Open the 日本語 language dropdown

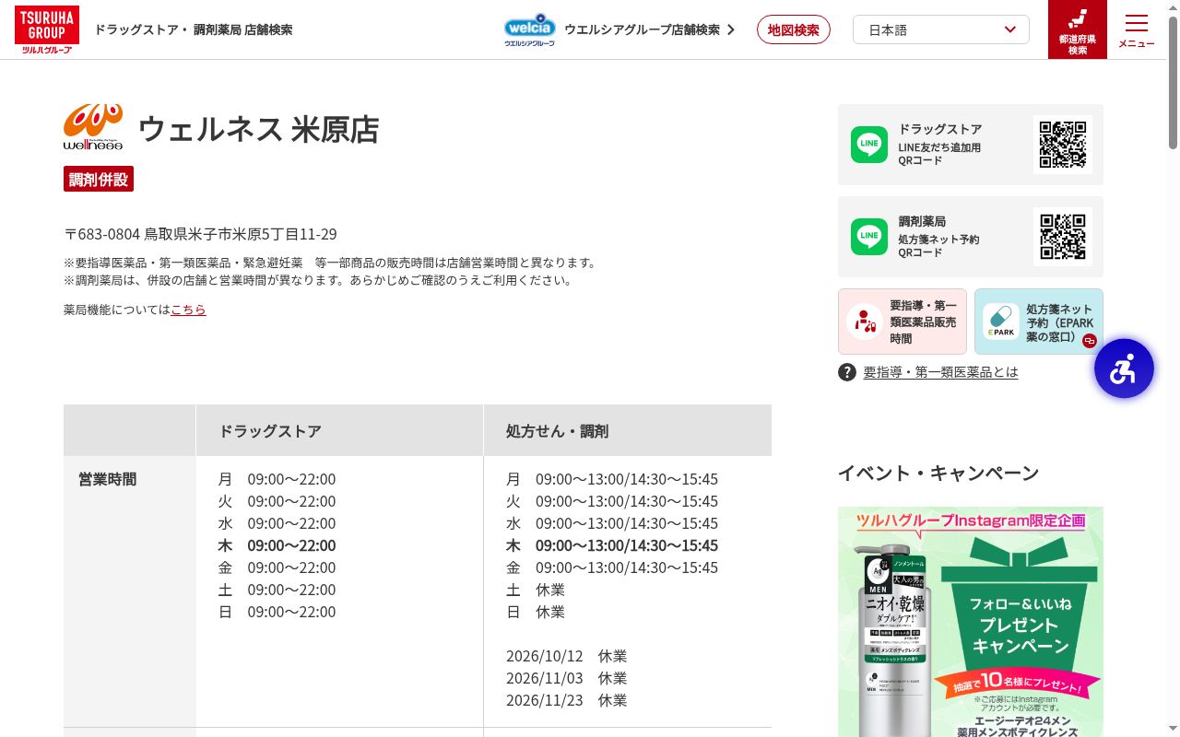coord(941,29)
